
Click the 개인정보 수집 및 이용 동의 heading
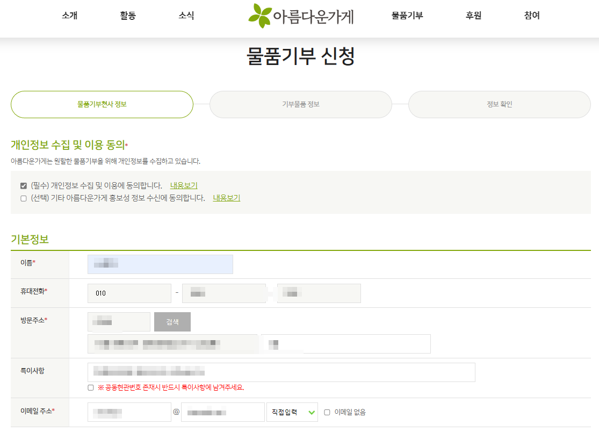68,145
